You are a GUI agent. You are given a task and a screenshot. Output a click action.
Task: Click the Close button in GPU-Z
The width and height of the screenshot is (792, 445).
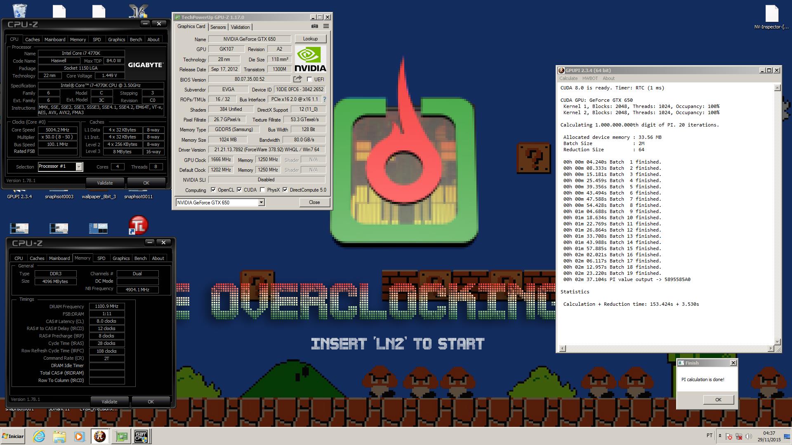pos(314,202)
